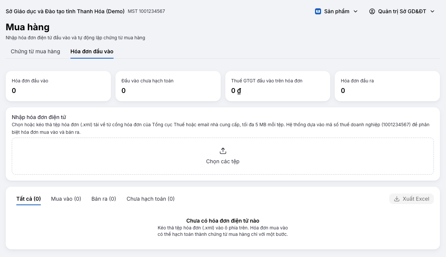Click the download icon on Xuất Excel

coord(397,199)
